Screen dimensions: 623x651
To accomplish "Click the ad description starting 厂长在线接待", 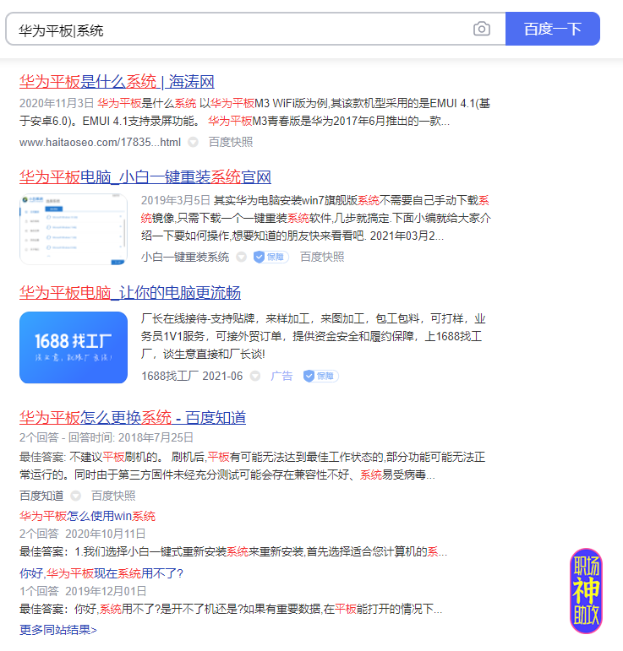I will pos(313,336).
